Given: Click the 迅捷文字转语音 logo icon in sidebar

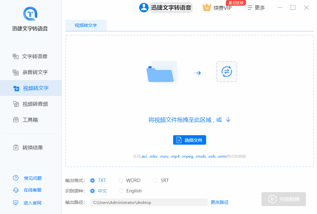Looking at the screenshot, I should pos(30,14).
